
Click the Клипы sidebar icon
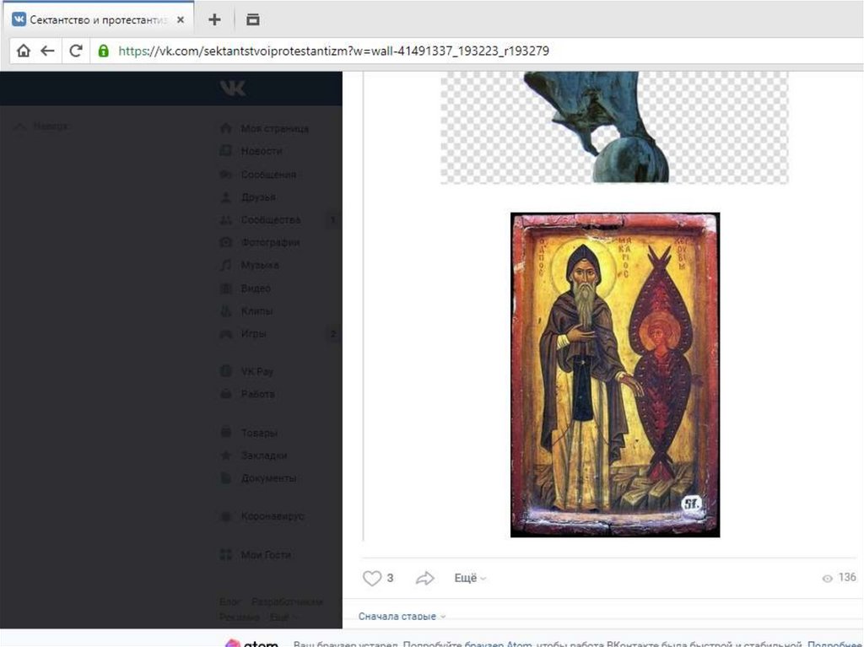226,310
